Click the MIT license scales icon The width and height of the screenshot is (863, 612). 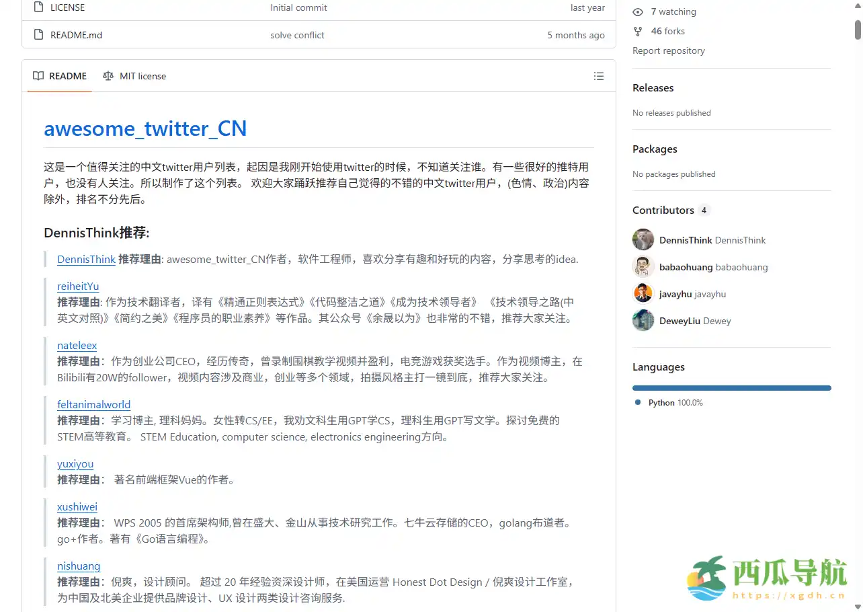click(x=108, y=76)
